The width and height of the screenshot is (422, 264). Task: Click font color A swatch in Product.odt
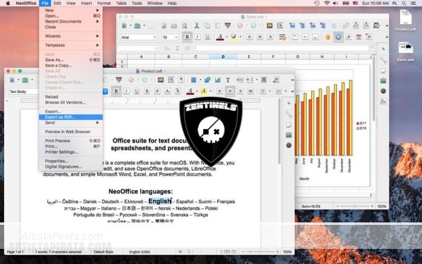point(190,91)
